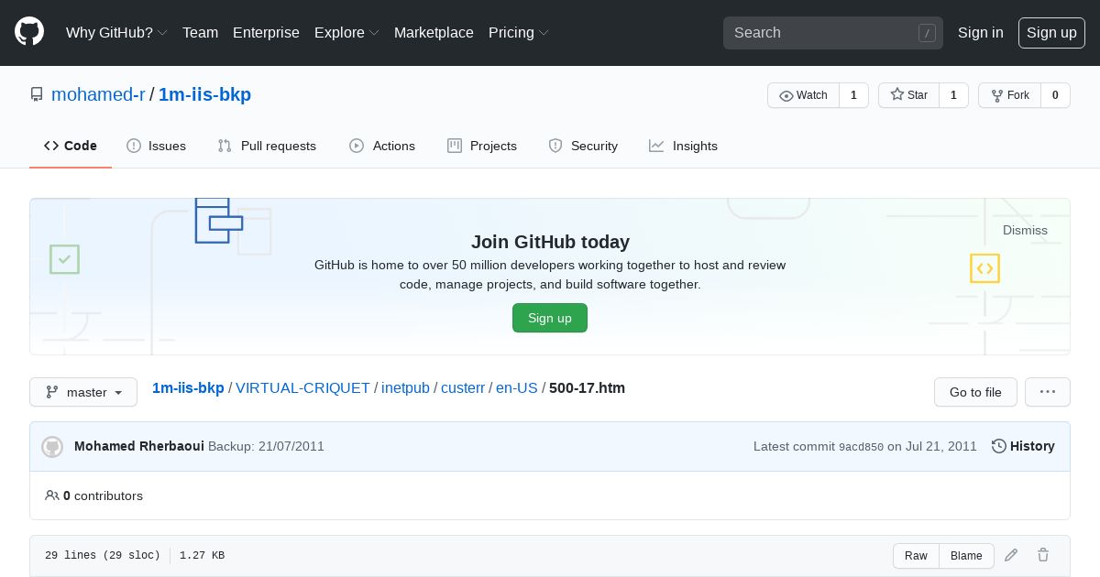Open VIRTUAL-CRIQUET breadcrumb folder
Image resolution: width=1100 pixels, height=577 pixels.
[302, 387]
